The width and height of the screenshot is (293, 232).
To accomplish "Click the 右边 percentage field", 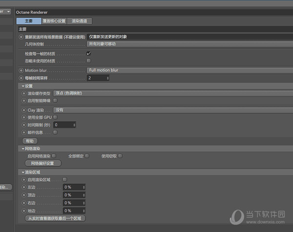I will 73,203.
